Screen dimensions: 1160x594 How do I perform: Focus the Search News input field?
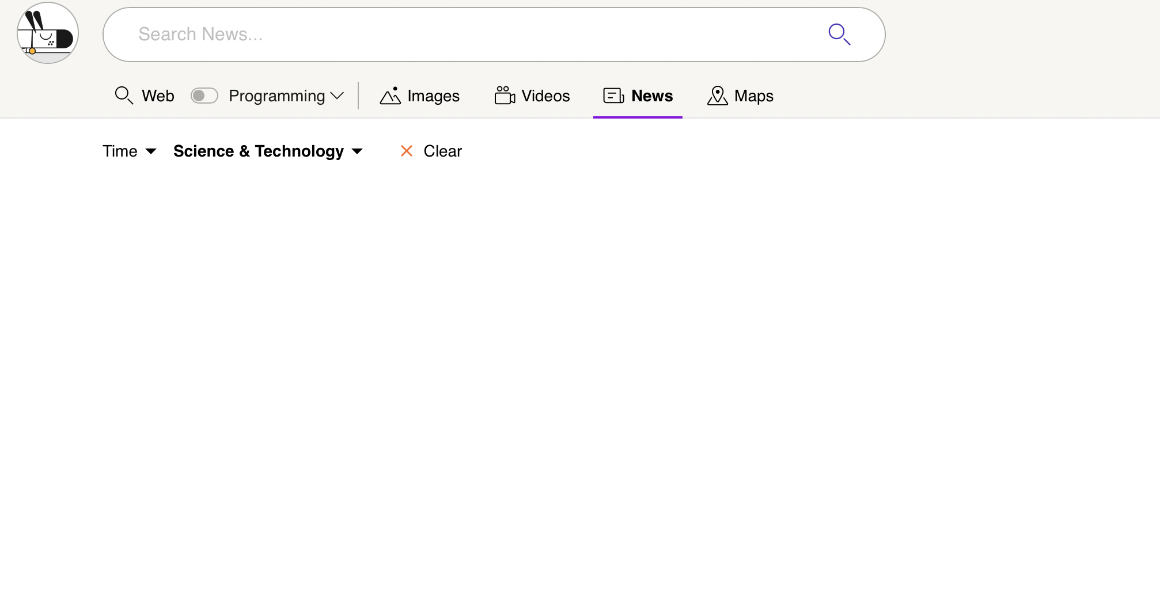(461, 35)
